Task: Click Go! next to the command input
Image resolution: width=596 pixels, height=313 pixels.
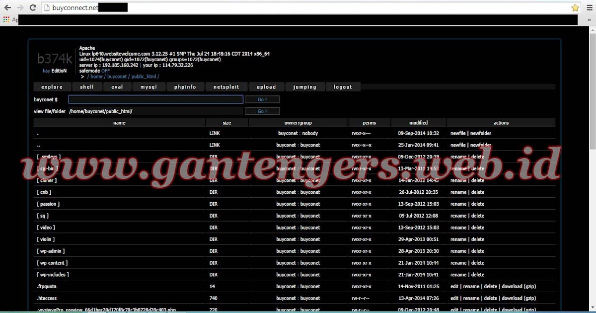Action: tap(262, 99)
